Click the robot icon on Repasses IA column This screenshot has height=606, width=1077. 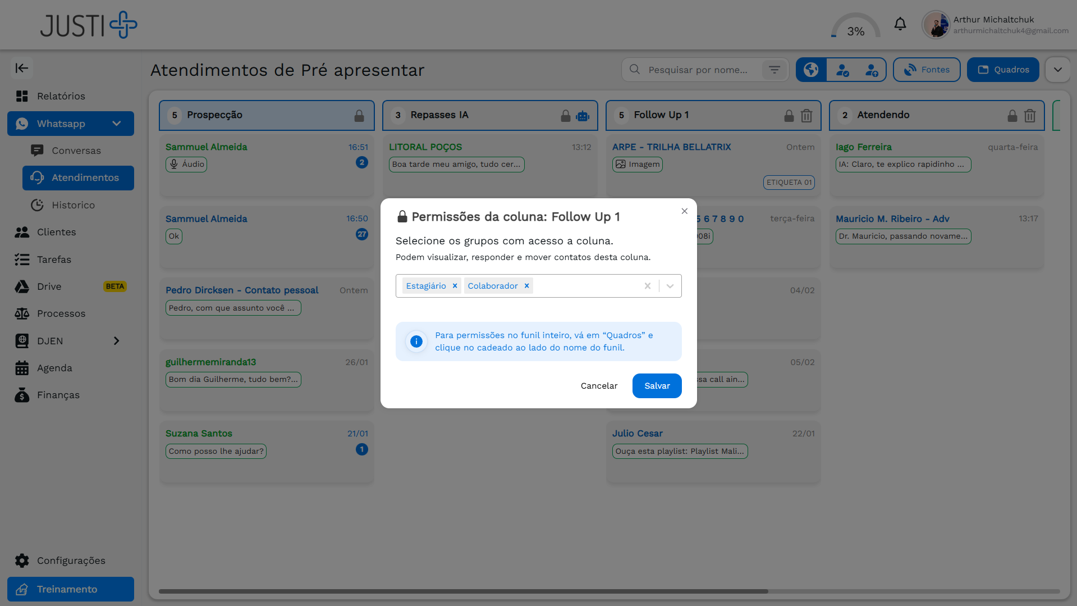[583, 115]
